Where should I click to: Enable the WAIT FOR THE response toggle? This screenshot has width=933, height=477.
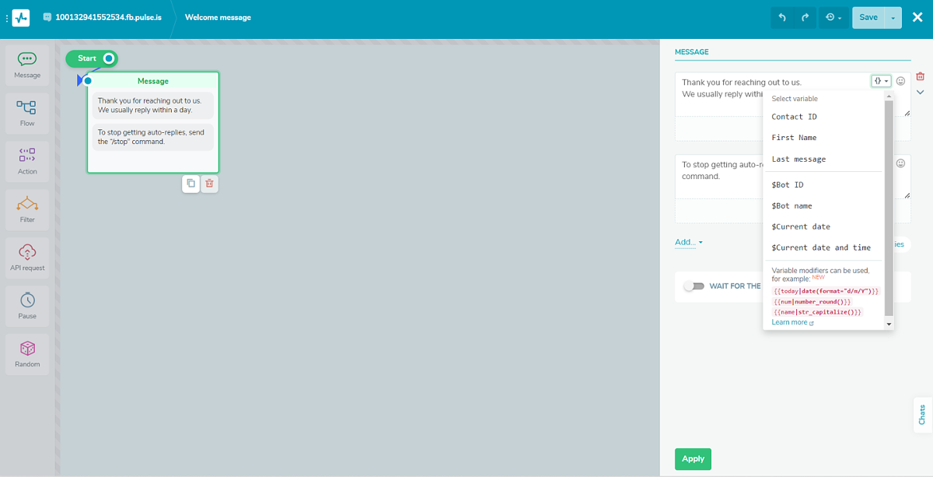tap(694, 286)
